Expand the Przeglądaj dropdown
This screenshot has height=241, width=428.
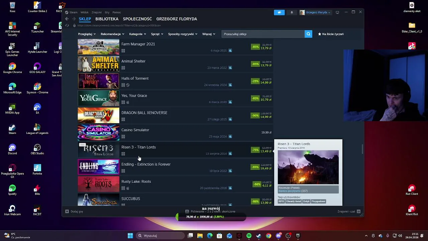87,34
